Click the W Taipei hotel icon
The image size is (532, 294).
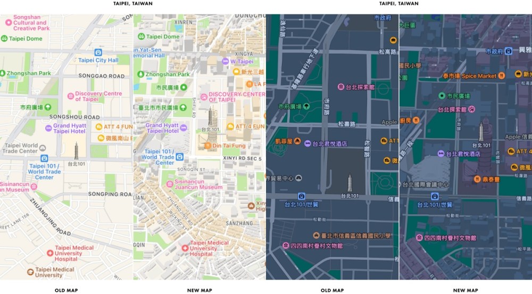click(x=226, y=61)
